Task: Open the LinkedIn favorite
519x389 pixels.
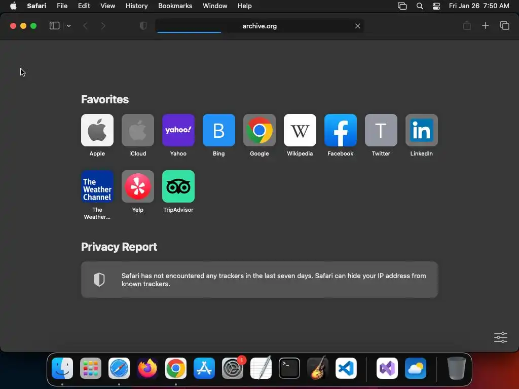Action: [x=422, y=130]
